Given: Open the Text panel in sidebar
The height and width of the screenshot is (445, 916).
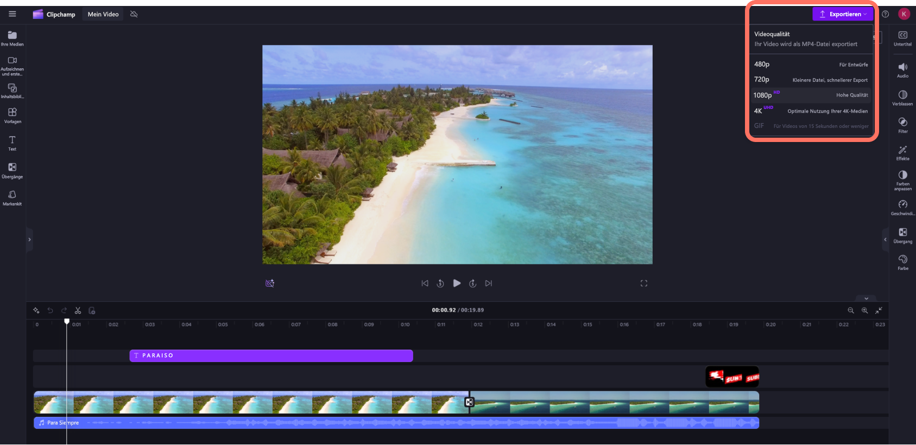Looking at the screenshot, I should tap(12, 144).
